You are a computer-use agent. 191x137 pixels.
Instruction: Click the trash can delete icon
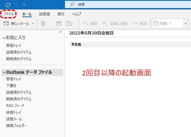pyautogui.click(x=43, y=23)
